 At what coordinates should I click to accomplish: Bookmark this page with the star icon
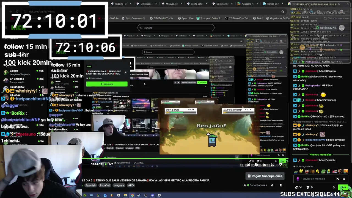[x=282, y=12]
